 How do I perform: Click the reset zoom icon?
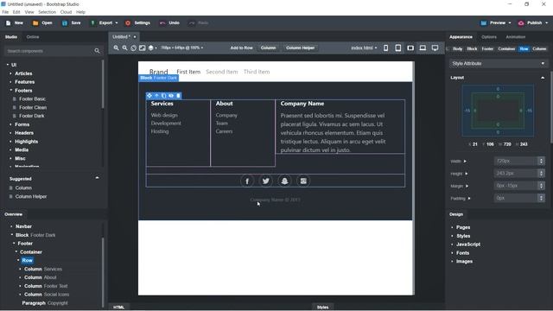pos(133,48)
